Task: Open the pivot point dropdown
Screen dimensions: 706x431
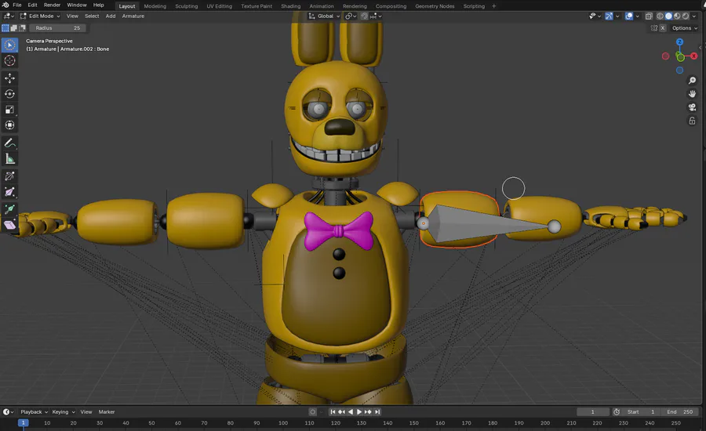Action: (351, 16)
